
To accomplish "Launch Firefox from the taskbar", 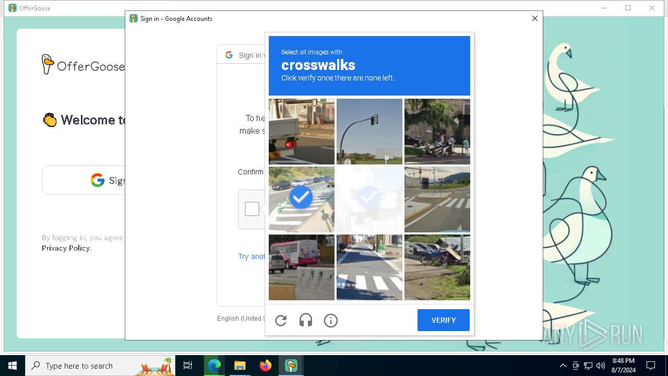I will coord(266,366).
